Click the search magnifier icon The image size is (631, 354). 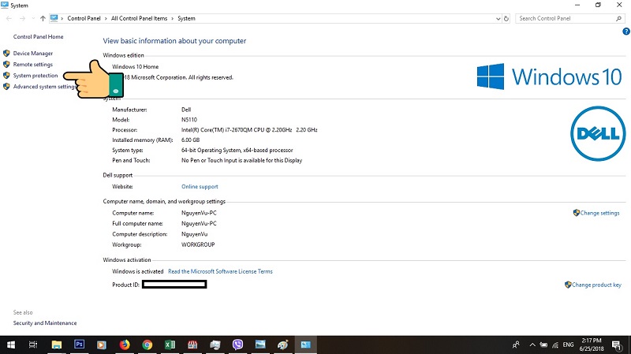[x=618, y=18]
